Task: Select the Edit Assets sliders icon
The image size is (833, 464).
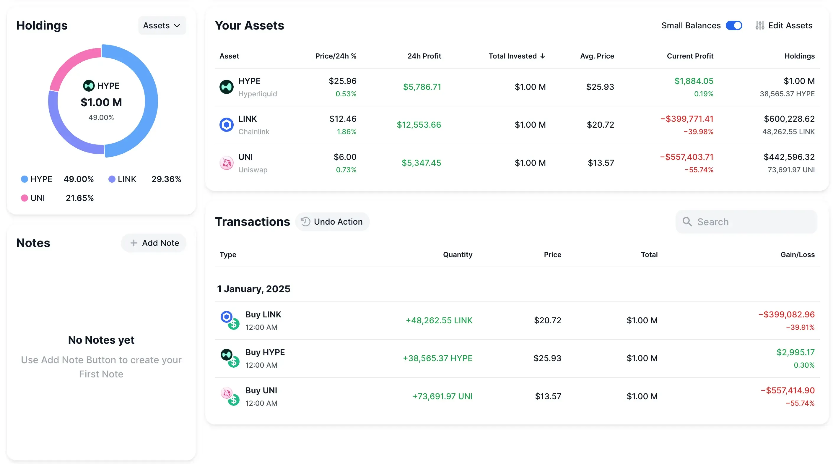Action: (x=760, y=25)
